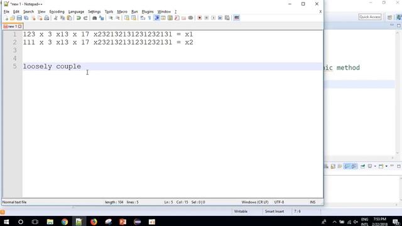
Task: Toggle Show Console on Standard Out in Eclipse
Action: click(x=347, y=166)
